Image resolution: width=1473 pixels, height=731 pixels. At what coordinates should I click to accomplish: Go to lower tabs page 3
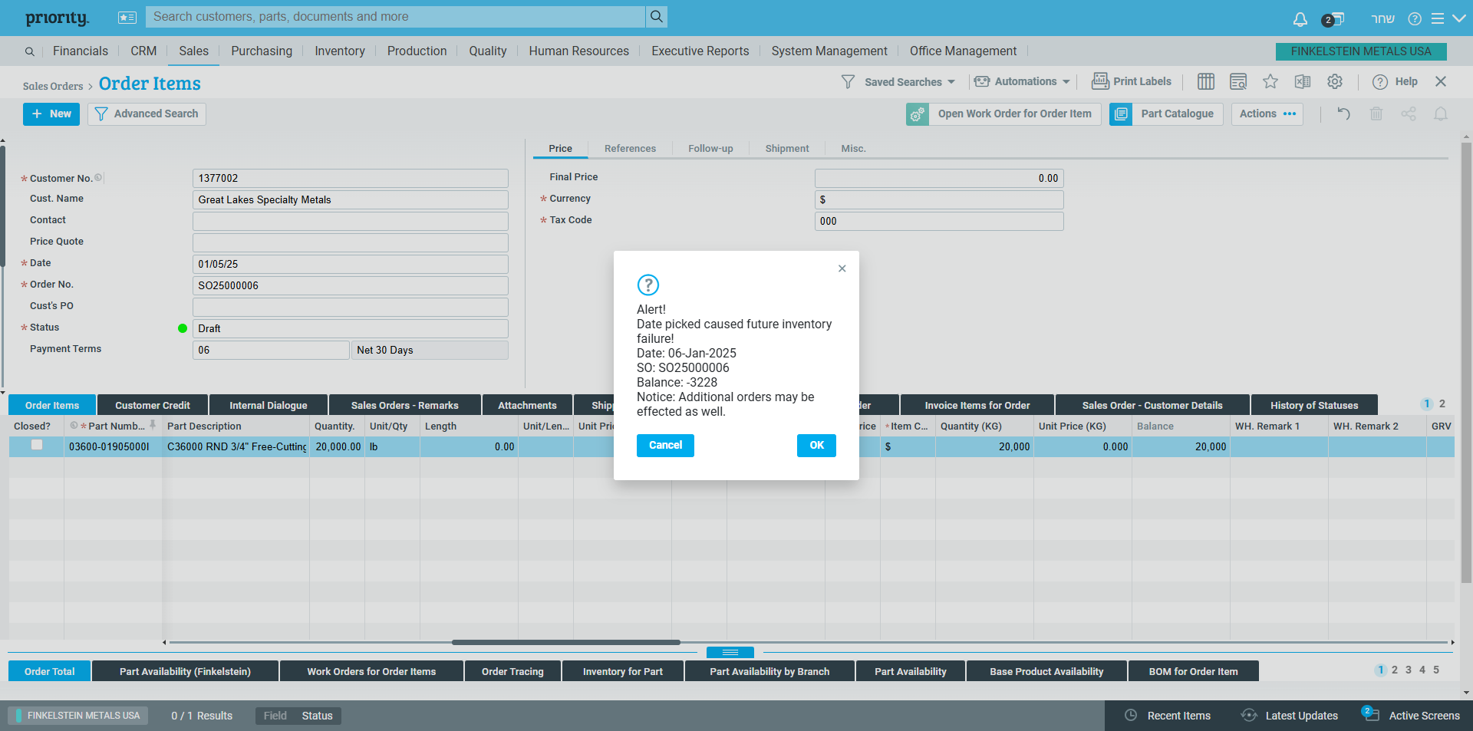pyautogui.click(x=1409, y=670)
